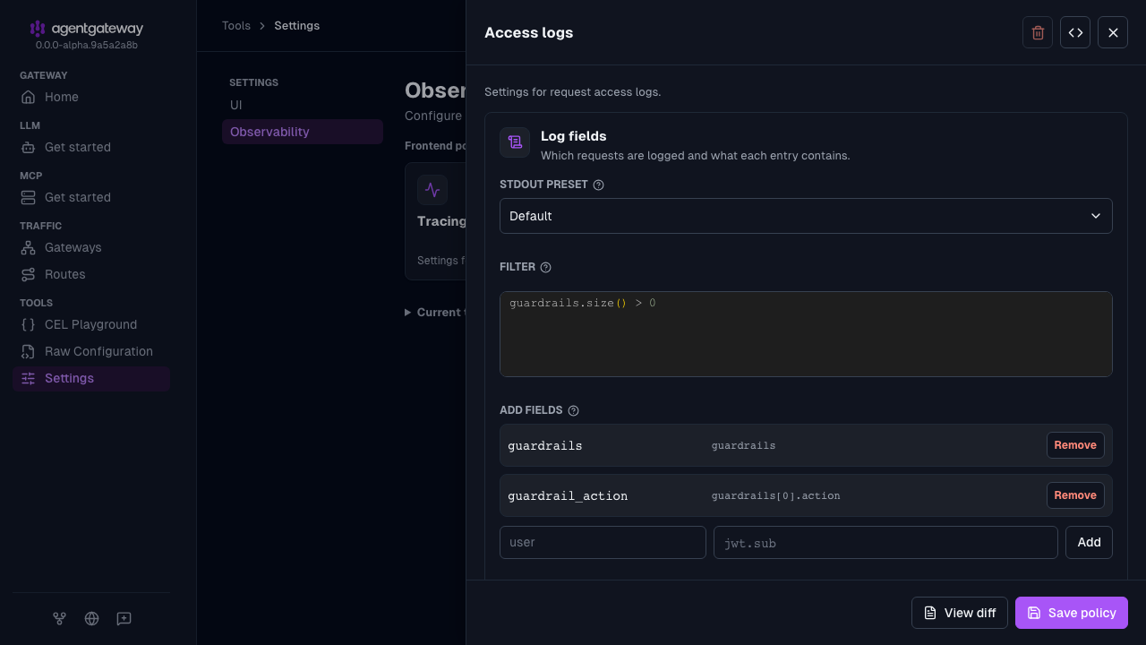Click View diff button
This screenshot has height=645, width=1146.
click(x=960, y=613)
